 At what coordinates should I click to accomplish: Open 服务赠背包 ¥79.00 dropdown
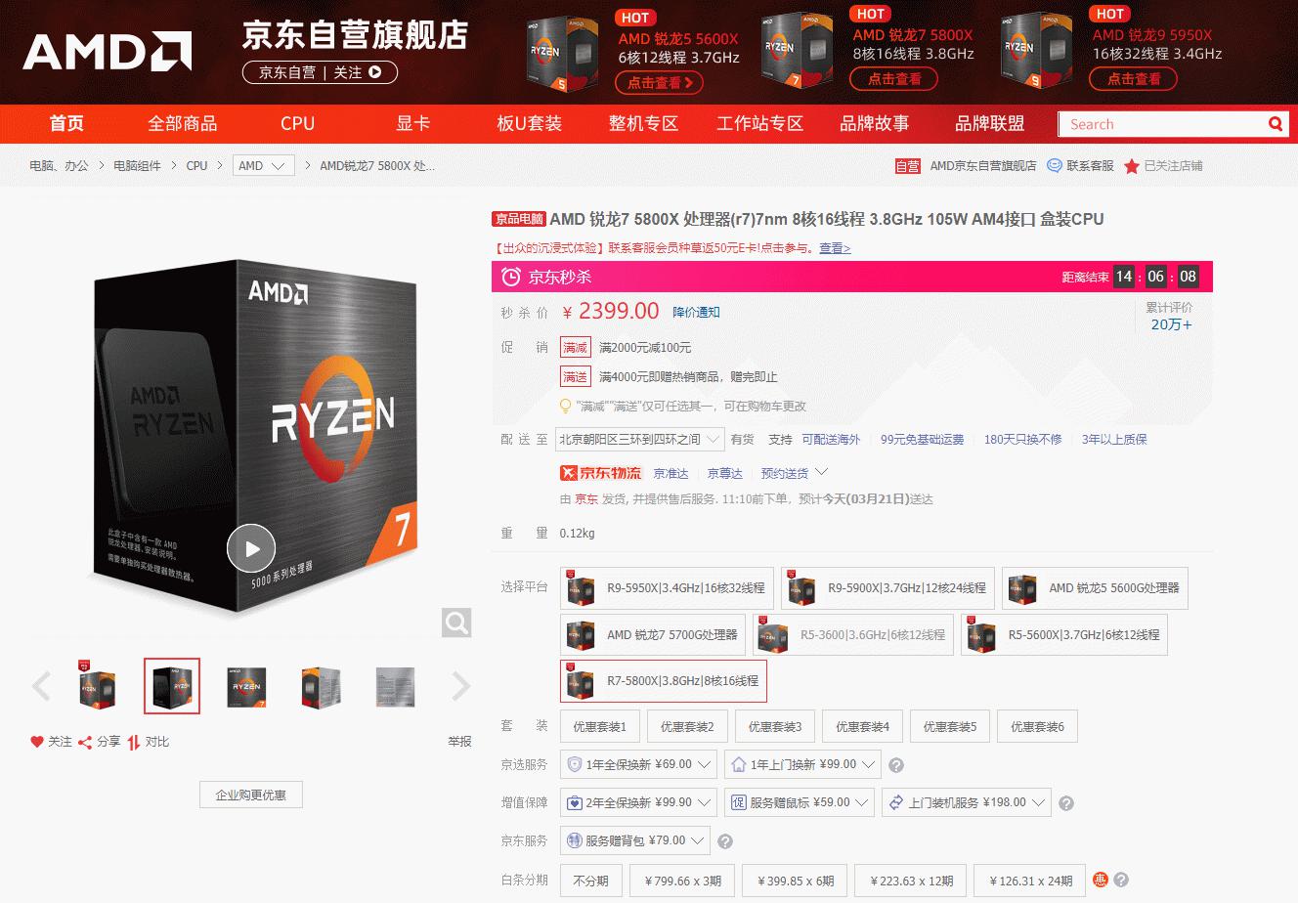[x=634, y=840]
